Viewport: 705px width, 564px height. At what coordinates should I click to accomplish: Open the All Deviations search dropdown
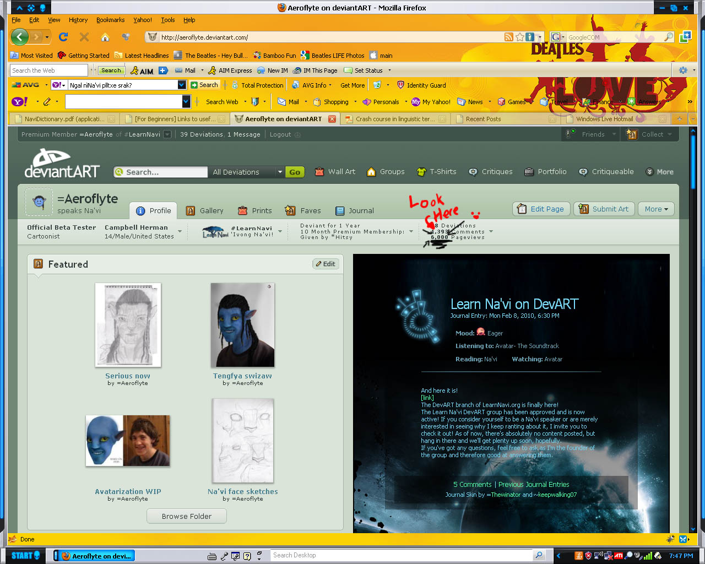pos(247,172)
